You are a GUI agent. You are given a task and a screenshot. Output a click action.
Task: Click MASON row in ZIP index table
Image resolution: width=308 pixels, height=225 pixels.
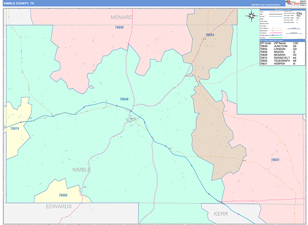click(x=282, y=52)
